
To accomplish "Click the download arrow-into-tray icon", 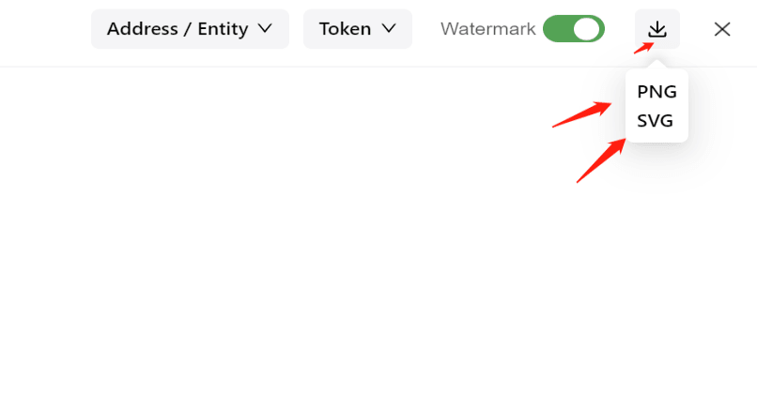I will 657,29.
